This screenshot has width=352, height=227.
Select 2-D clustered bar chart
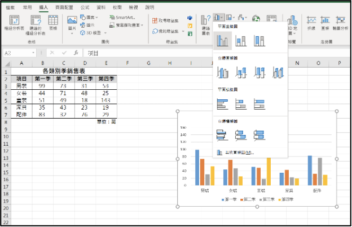(x=222, y=104)
